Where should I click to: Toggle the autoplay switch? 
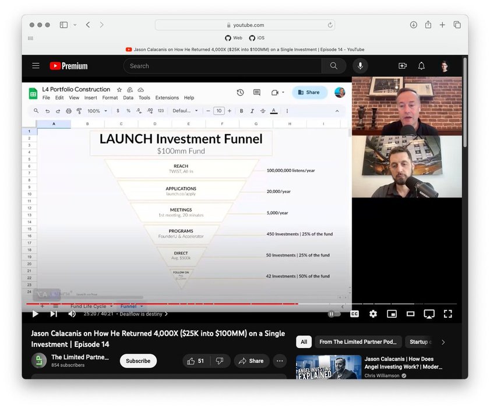pyautogui.click(x=334, y=314)
